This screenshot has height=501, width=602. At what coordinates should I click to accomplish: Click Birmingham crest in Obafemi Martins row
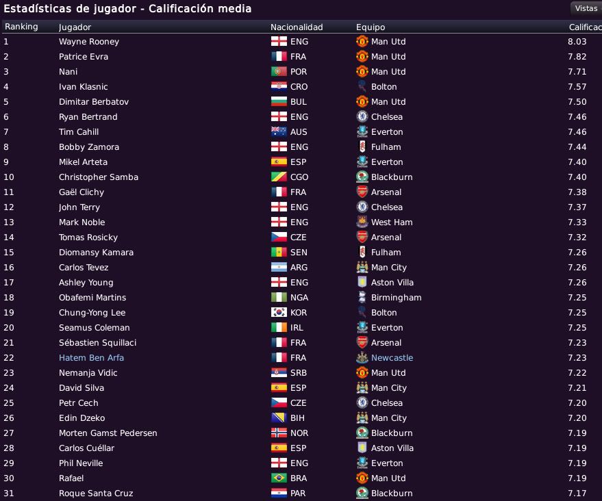pyautogui.click(x=362, y=297)
